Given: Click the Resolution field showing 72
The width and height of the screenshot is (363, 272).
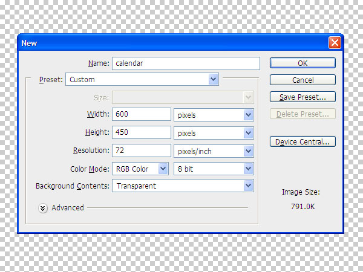Looking at the screenshot, I should tap(142, 151).
